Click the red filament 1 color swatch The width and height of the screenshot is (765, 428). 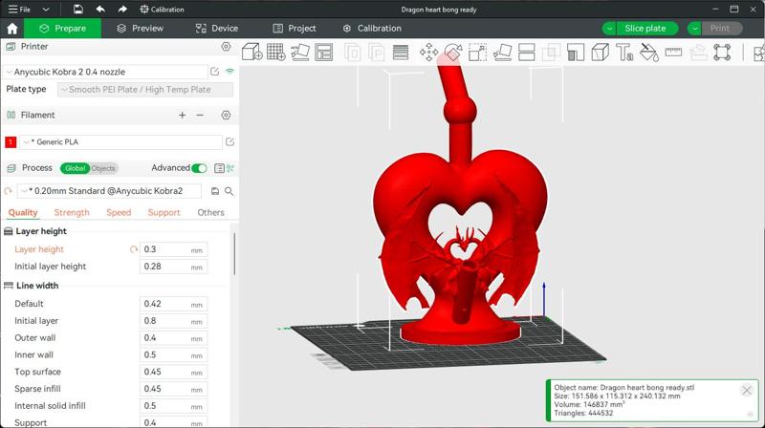coord(11,142)
